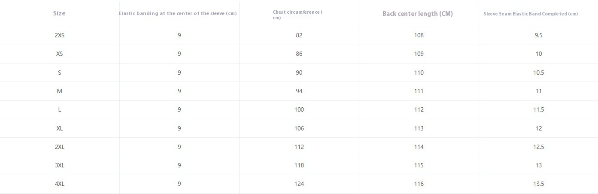Select chest circumference value 82
Screen dimensions: 598x194
coord(299,35)
